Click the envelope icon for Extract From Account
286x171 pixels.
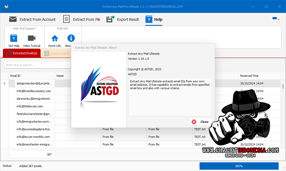click(x=13, y=19)
